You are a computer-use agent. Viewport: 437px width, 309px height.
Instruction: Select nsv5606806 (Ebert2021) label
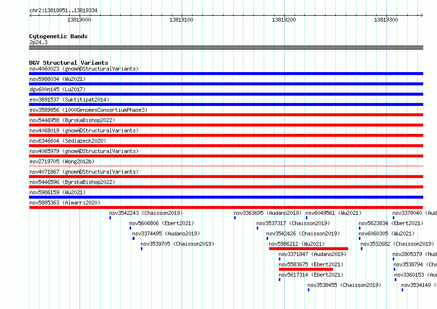pos(162,223)
